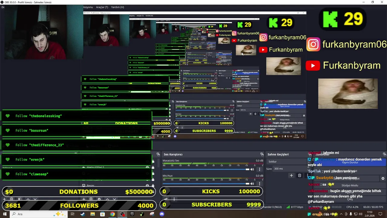Open the Masaüstü Ses three-dot options menu
This screenshot has width=387, height=218.
click(x=259, y=169)
